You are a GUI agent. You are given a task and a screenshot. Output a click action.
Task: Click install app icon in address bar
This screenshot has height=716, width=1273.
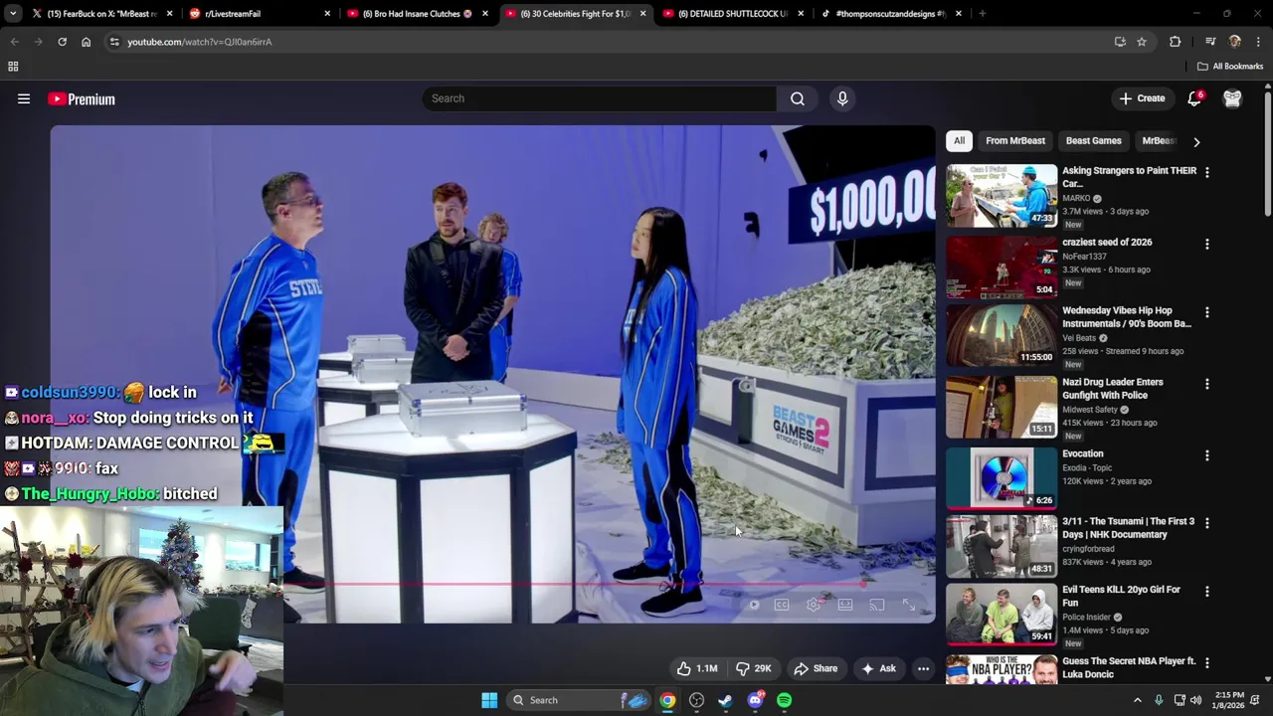1120,42
